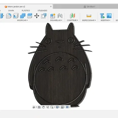Expand the Display Settings dropdown arrow
The height and width of the screenshot is (118, 118).
pos(59,107)
